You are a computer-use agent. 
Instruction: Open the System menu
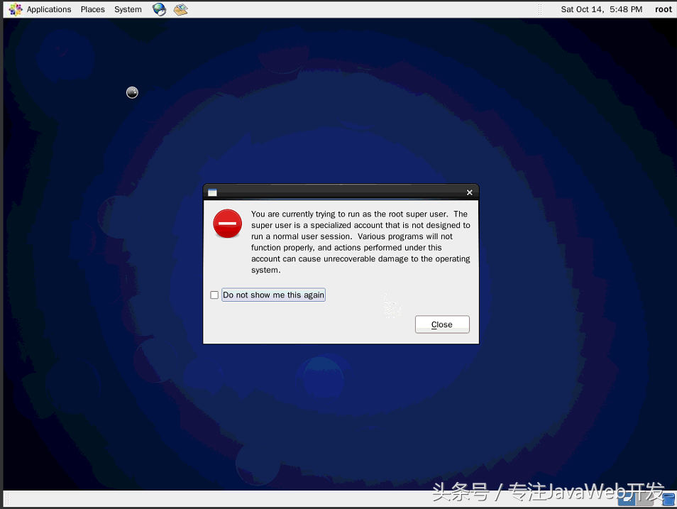tap(127, 9)
